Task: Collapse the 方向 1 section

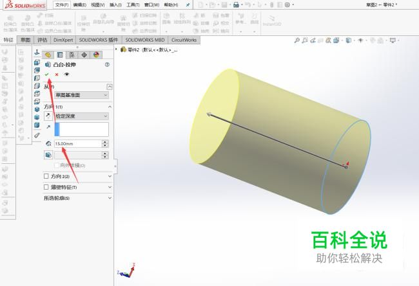Action: (x=110, y=107)
